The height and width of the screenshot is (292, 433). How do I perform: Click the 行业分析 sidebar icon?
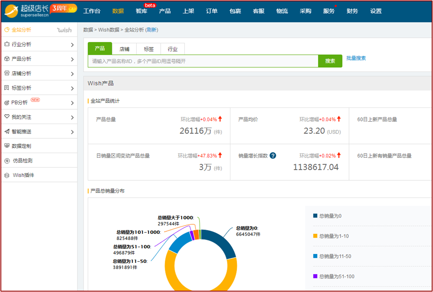point(6,44)
